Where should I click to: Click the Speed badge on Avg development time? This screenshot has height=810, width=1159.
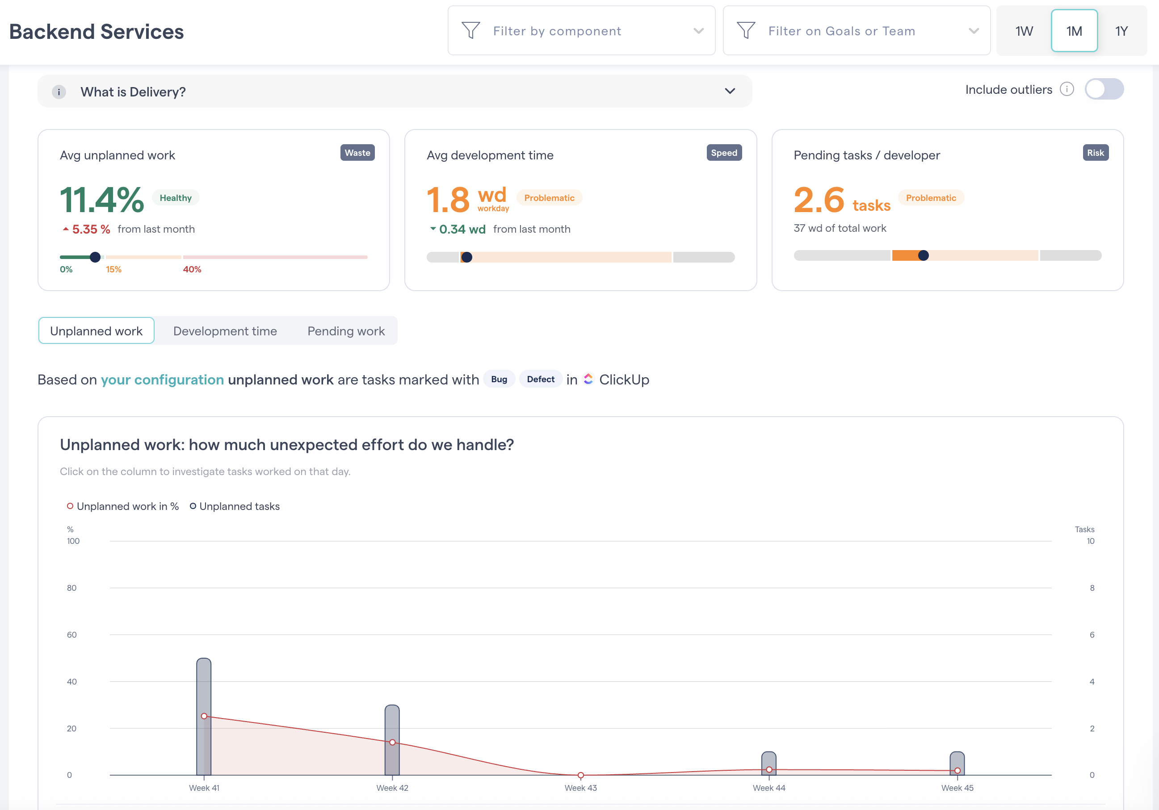(724, 152)
